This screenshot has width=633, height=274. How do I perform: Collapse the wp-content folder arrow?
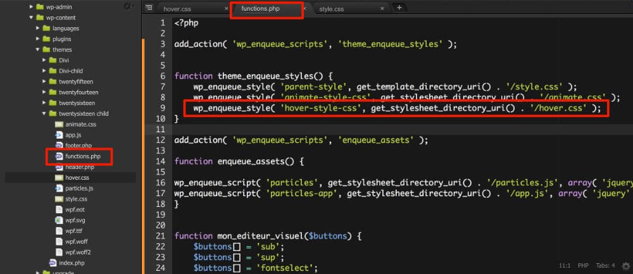tap(32, 18)
